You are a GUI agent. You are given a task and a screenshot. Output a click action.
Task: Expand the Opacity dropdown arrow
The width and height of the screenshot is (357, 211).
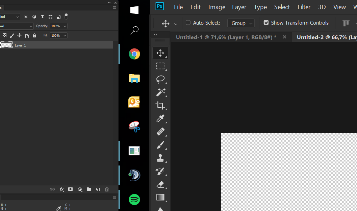(x=65, y=26)
